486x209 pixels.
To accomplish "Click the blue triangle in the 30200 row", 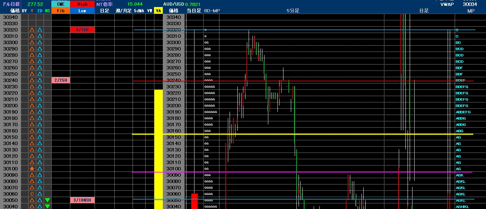I will [x=40, y=106].
